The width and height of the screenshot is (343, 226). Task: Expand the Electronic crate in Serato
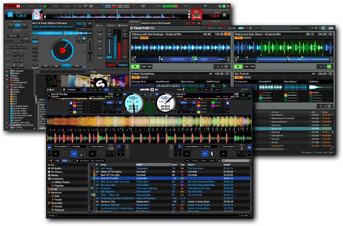(x=49, y=193)
